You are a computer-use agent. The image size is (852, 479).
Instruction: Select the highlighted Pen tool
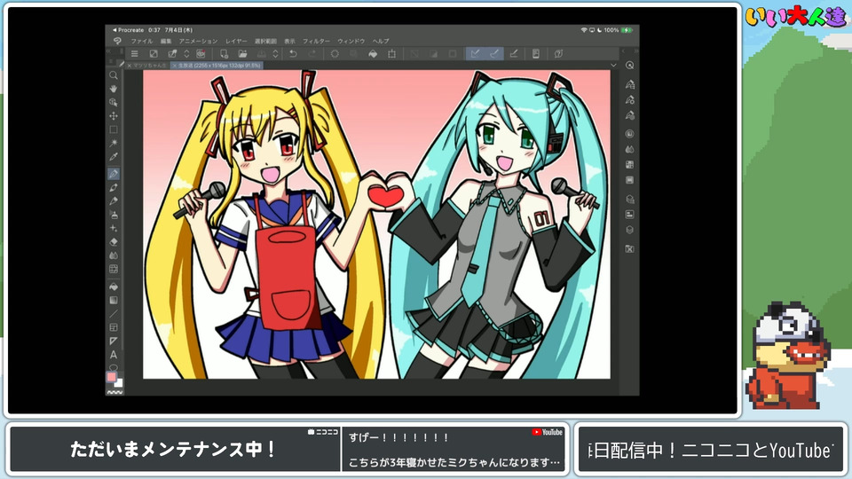(x=114, y=174)
